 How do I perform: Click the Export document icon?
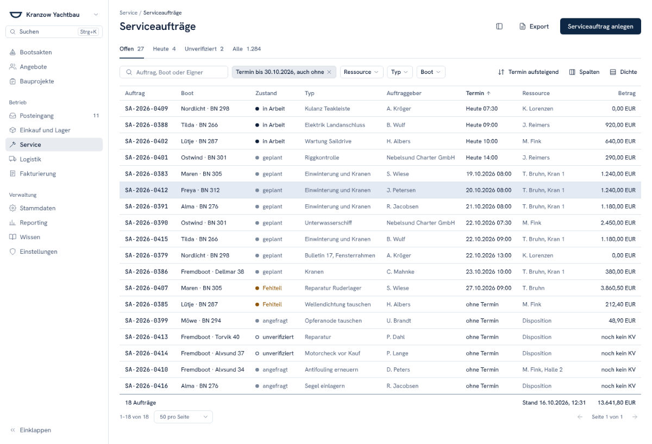click(x=523, y=27)
